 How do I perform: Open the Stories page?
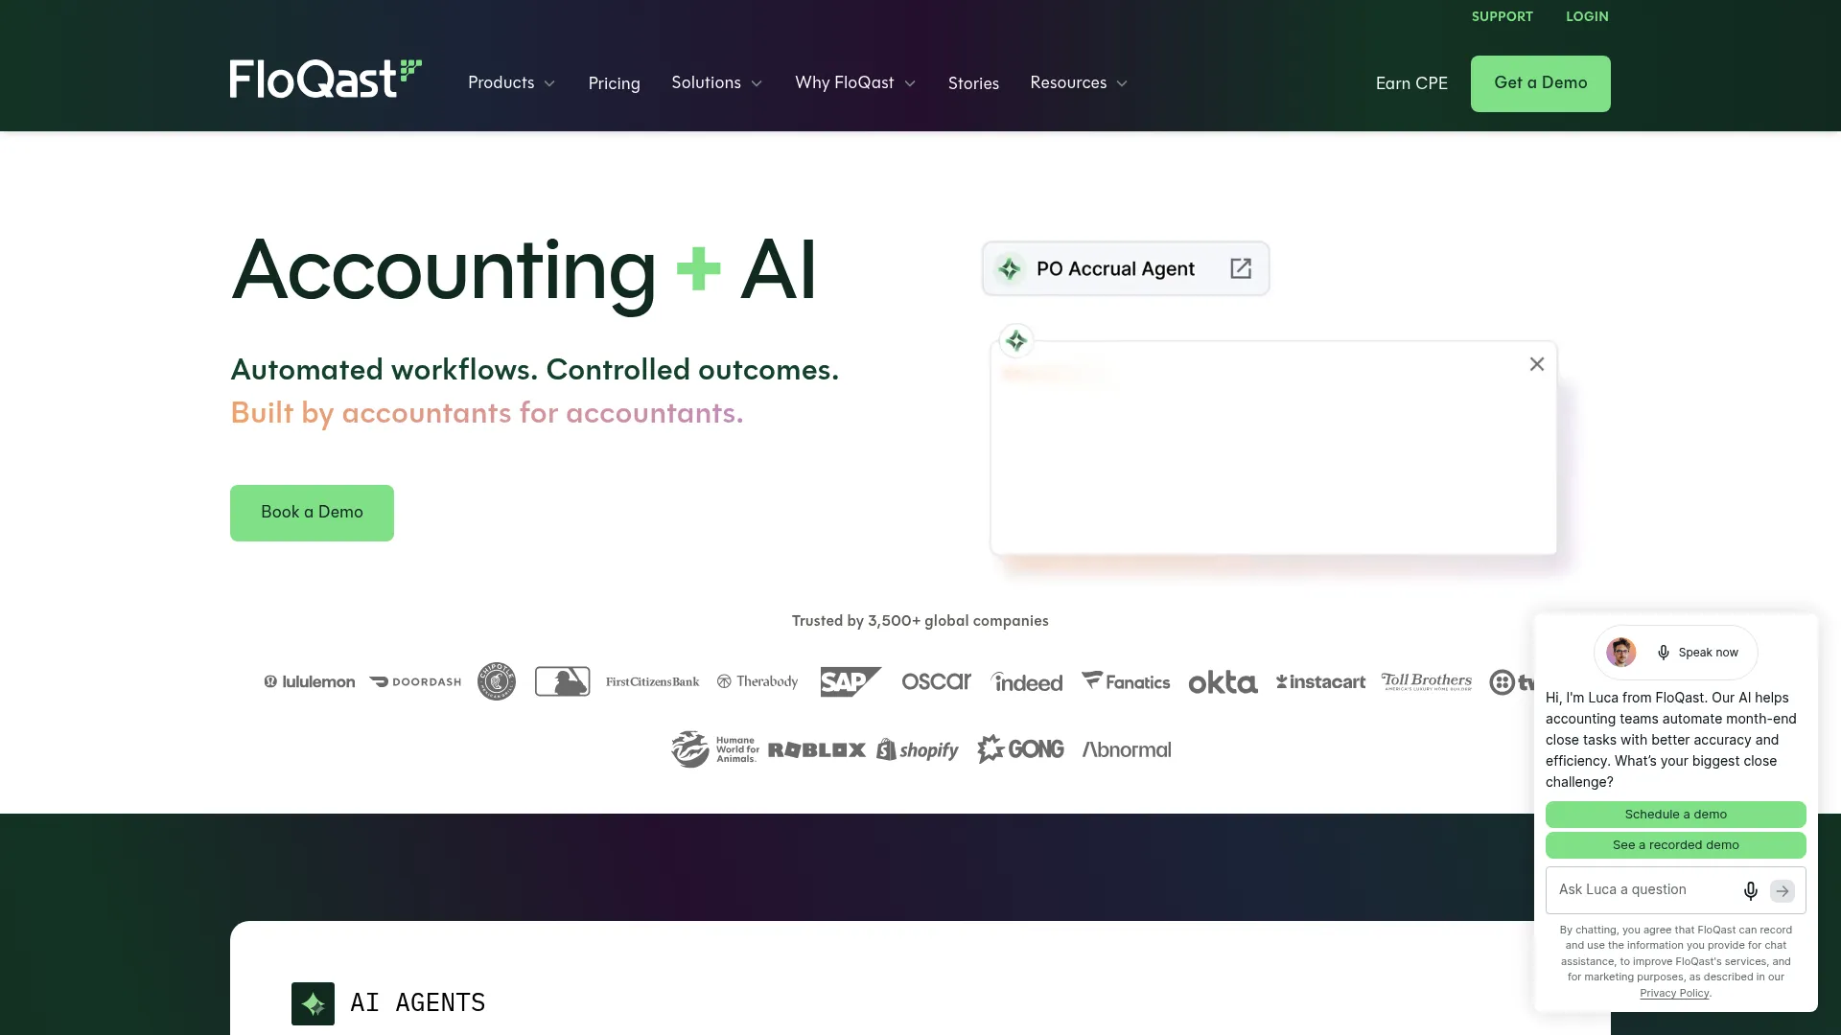click(x=973, y=83)
